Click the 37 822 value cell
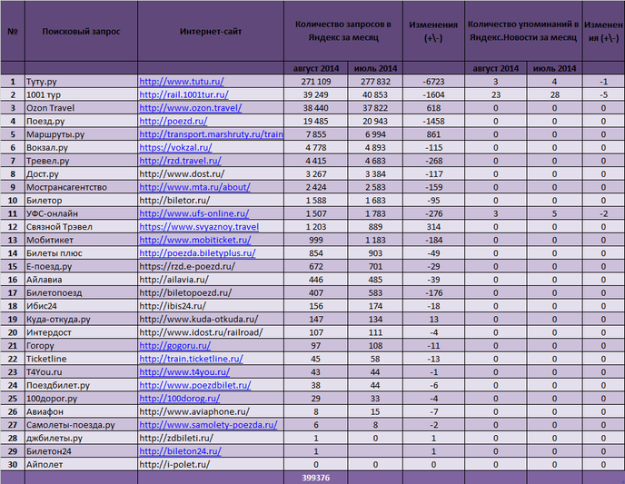The image size is (625, 484). pos(375,108)
